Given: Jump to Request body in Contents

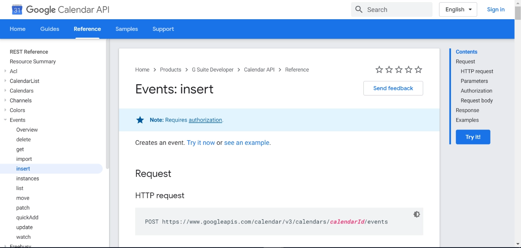Looking at the screenshot, I should pos(477,100).
